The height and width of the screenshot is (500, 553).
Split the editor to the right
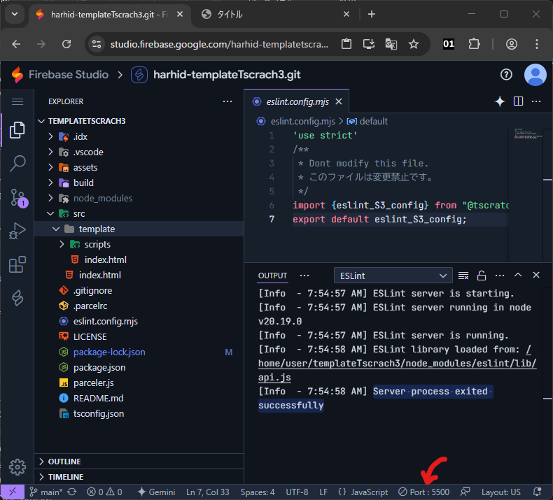[518, 101]
